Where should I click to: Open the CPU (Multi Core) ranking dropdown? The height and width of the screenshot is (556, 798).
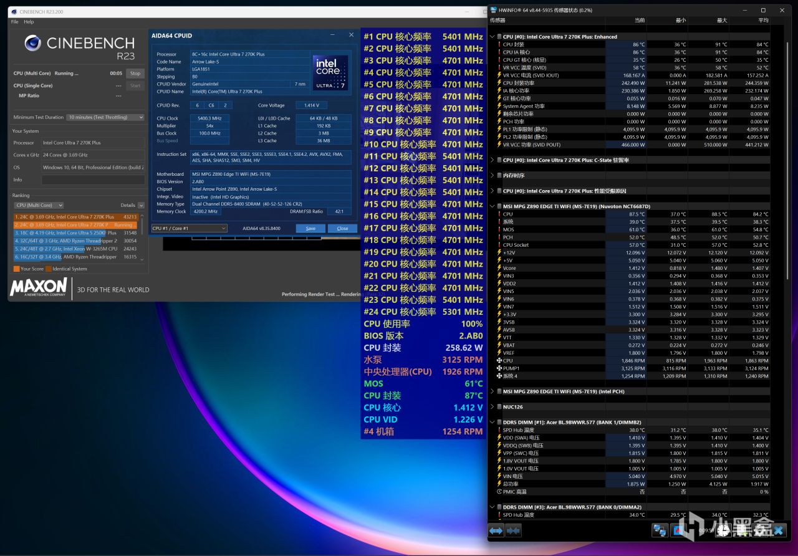pyautogui.click(x=39, y=205)
